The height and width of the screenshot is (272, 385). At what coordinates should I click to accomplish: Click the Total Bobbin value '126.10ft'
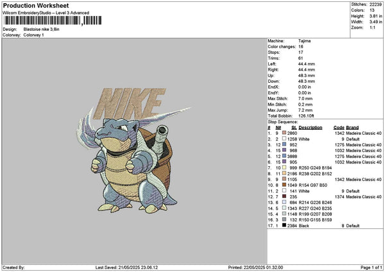point(306,116)
